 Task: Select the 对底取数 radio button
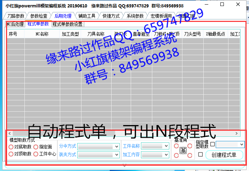click(x=11, y=147)
